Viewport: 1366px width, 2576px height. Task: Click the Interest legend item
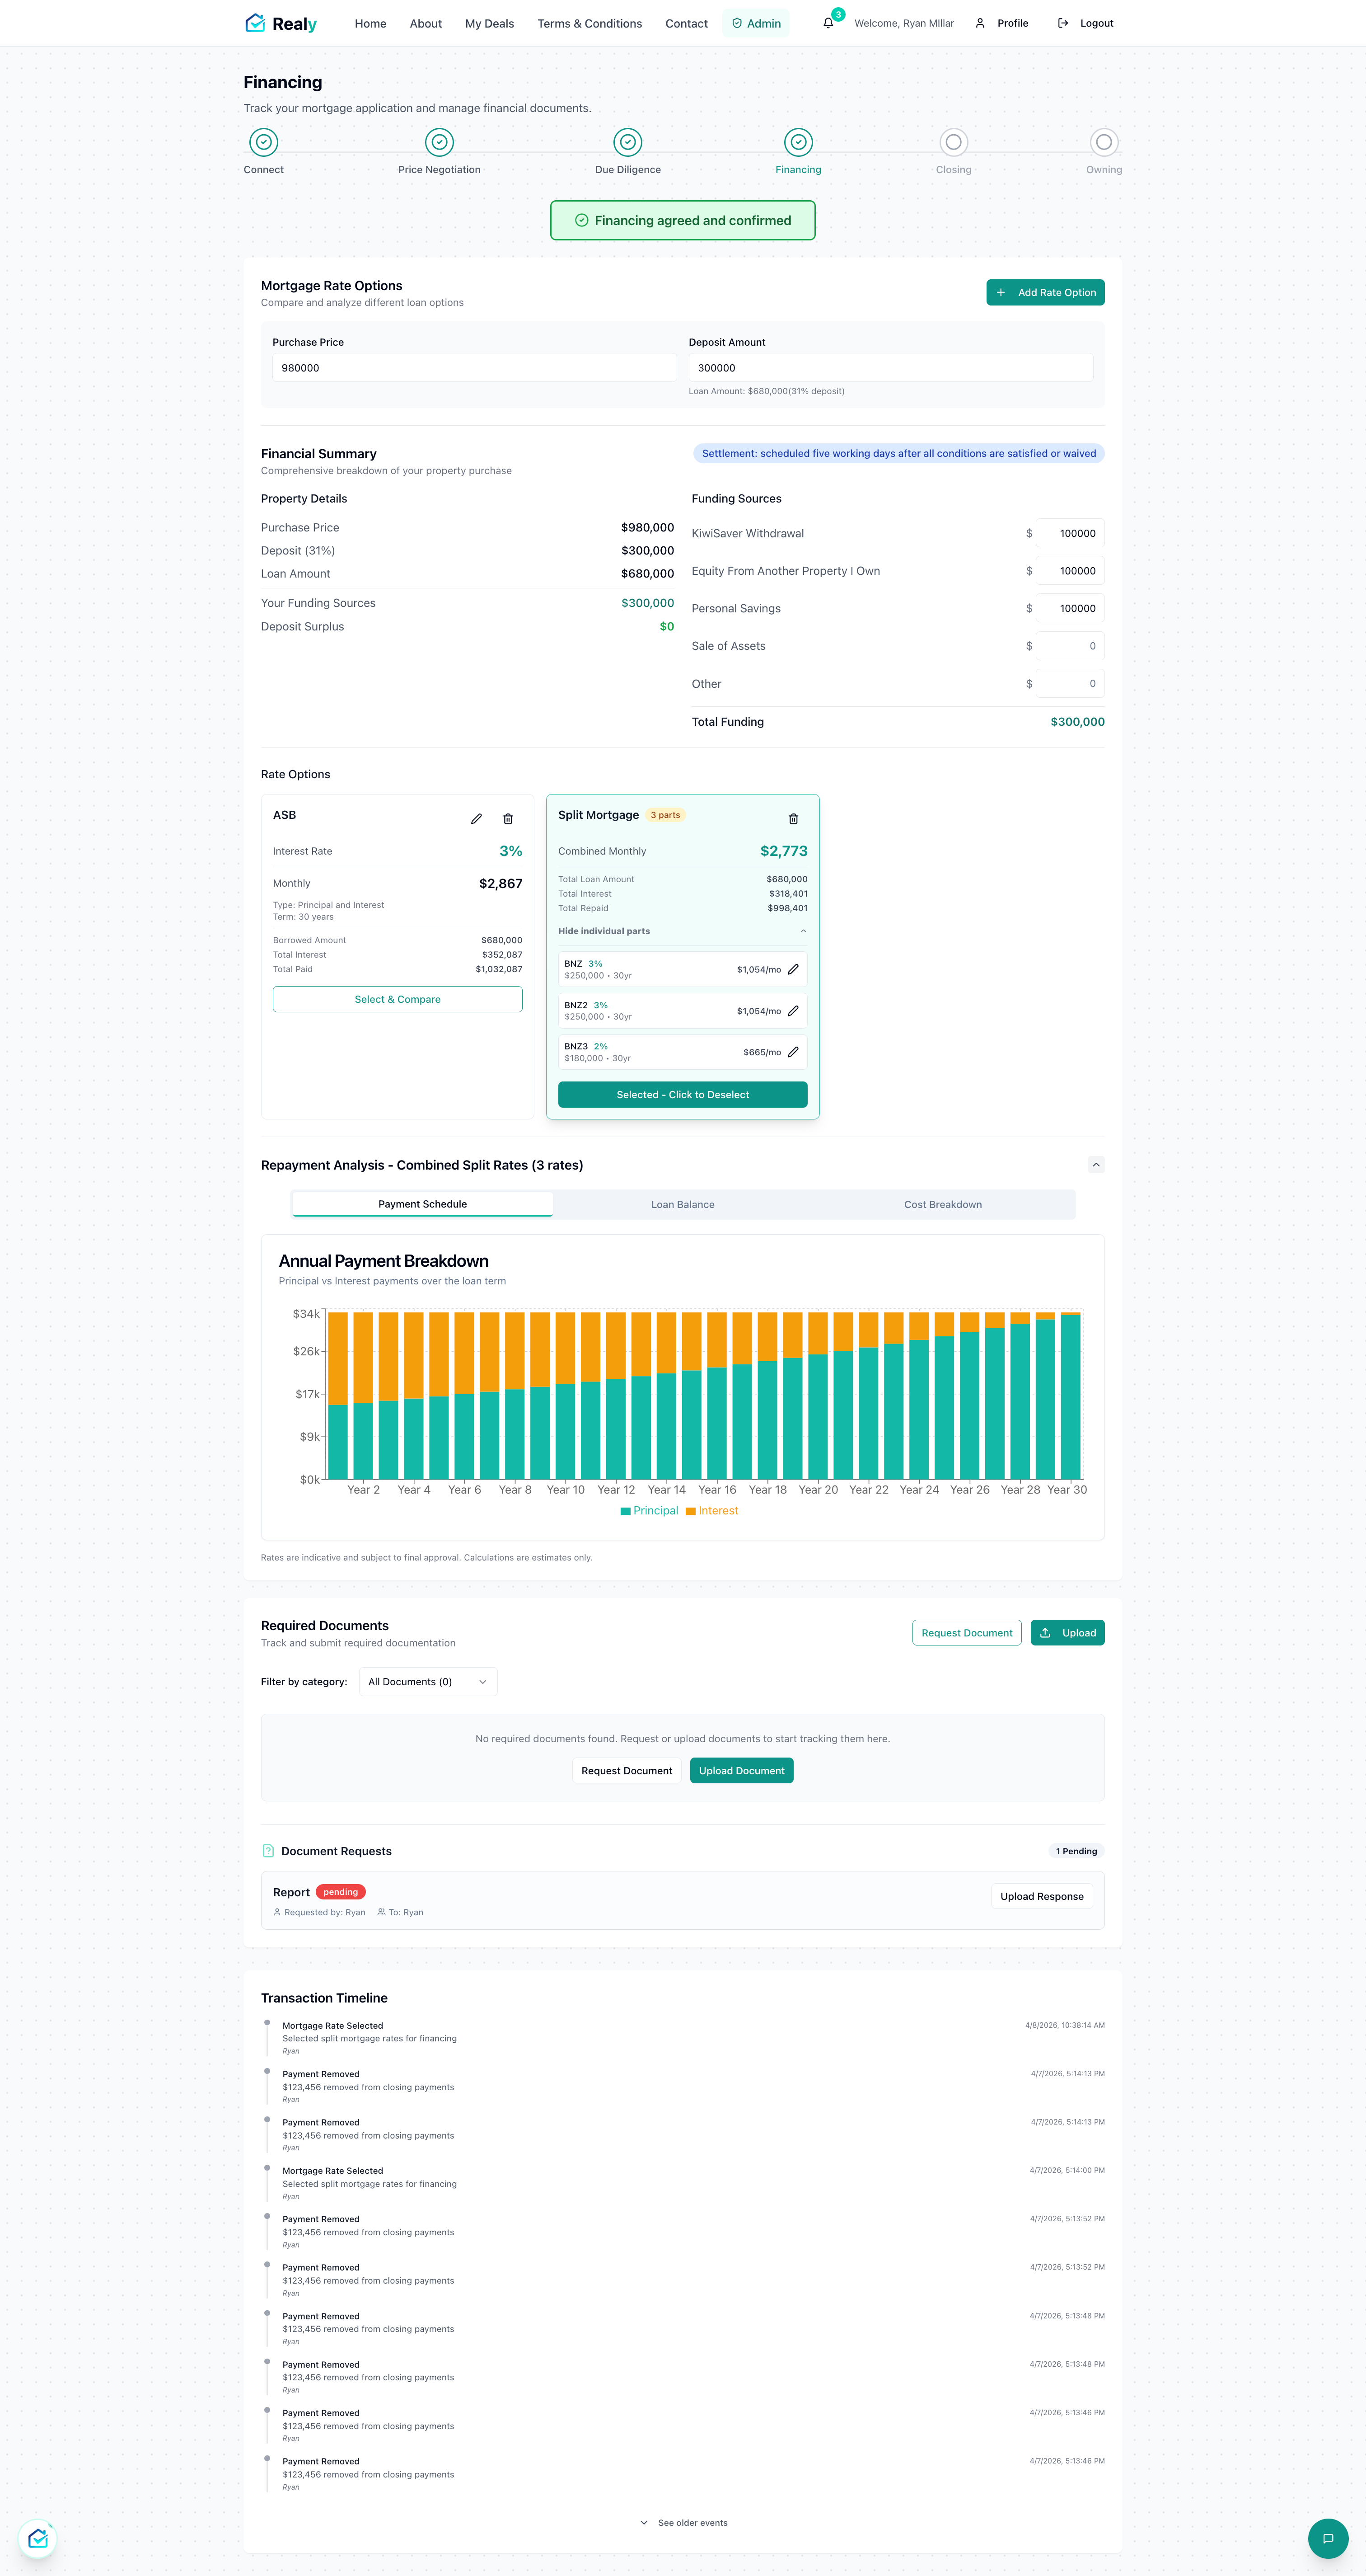(711, 1511)
